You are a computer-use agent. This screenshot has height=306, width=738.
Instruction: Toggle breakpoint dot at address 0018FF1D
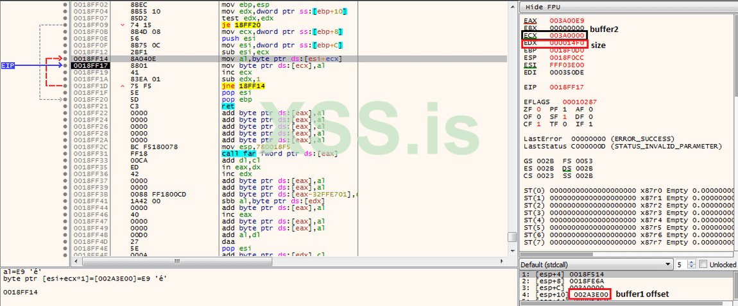coord(65,86)
